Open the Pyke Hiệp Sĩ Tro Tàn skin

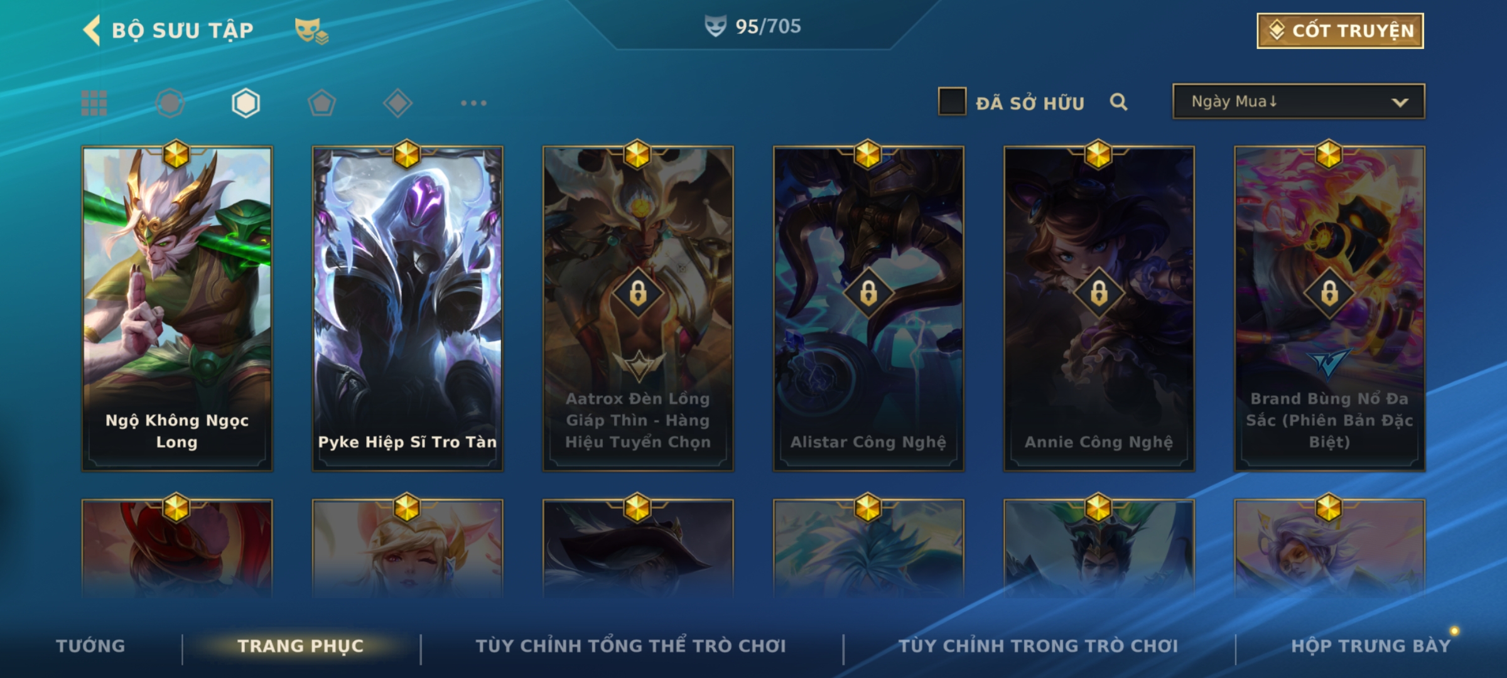[x=408, y=308]
